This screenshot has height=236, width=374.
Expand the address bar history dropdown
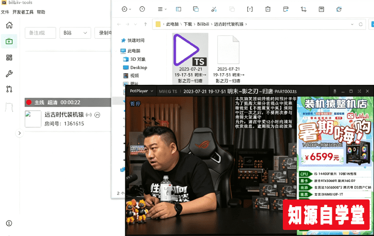[352, 24]
